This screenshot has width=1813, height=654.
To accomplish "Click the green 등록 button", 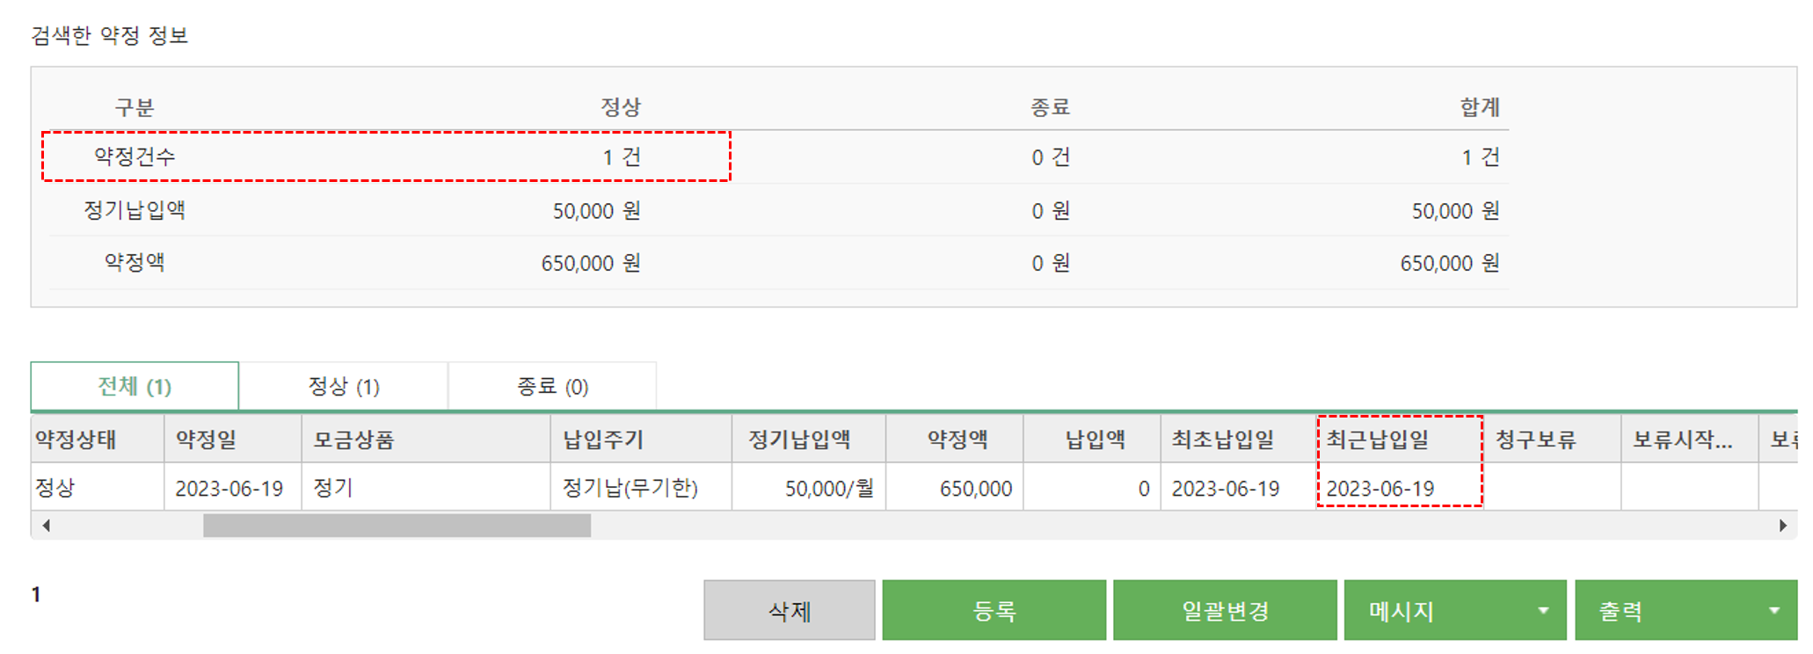I will [x=994, y=610].
